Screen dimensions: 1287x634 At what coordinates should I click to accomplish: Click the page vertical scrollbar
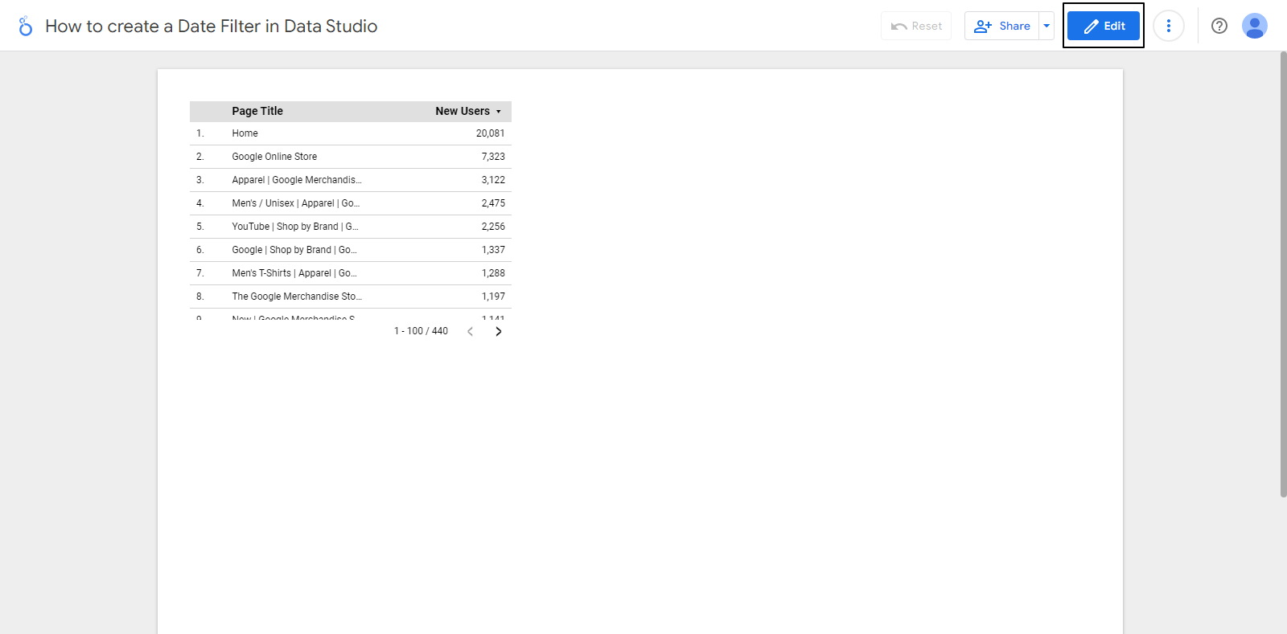coord(1283,275)
